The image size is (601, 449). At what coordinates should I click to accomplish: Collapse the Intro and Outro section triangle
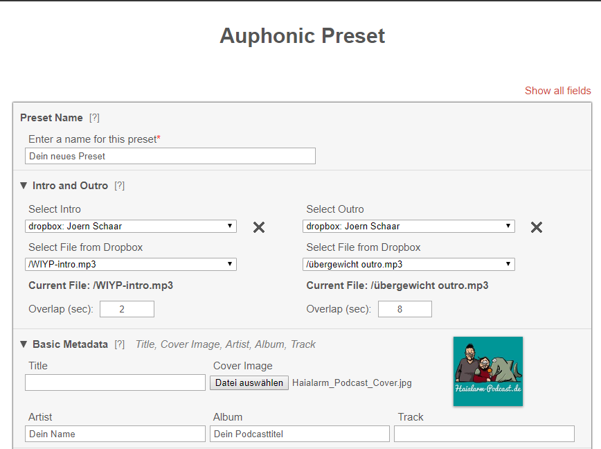(24, 186)
